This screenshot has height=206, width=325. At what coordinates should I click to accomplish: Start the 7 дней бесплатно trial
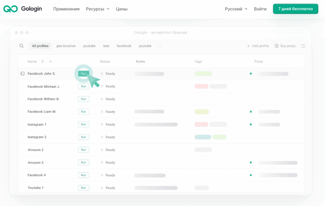tap(295, 9)
